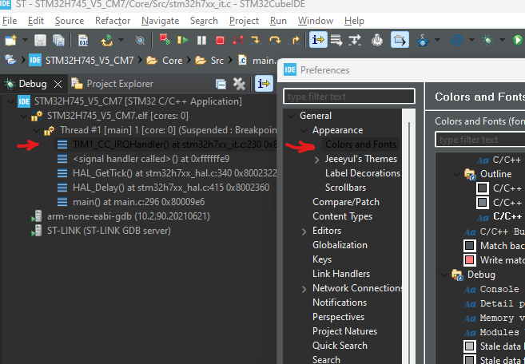Viewport: 525px width, 364px height.
Task: Click the red Write match color swatch
Action: [469, 260]
